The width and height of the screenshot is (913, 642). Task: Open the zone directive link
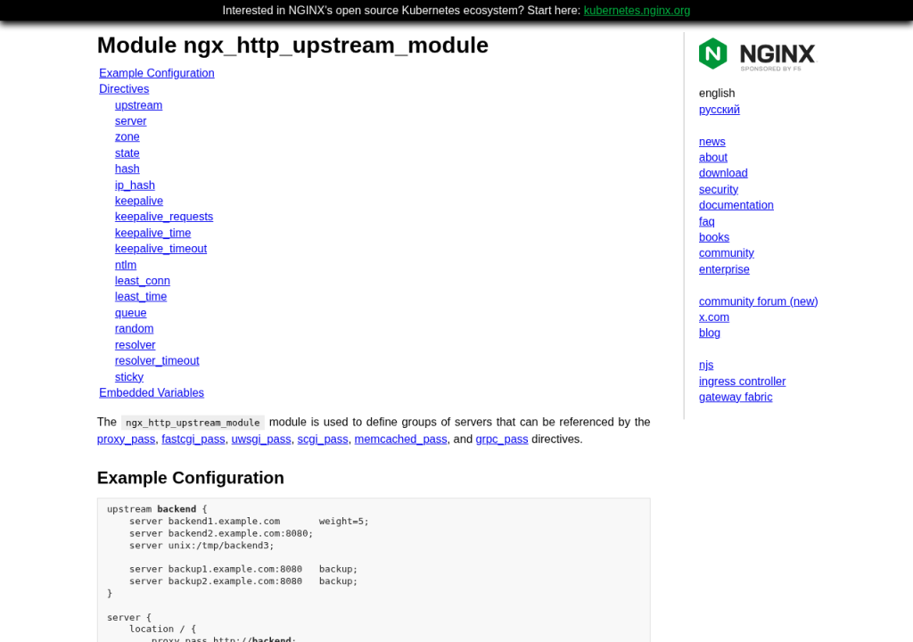[127, 136]
